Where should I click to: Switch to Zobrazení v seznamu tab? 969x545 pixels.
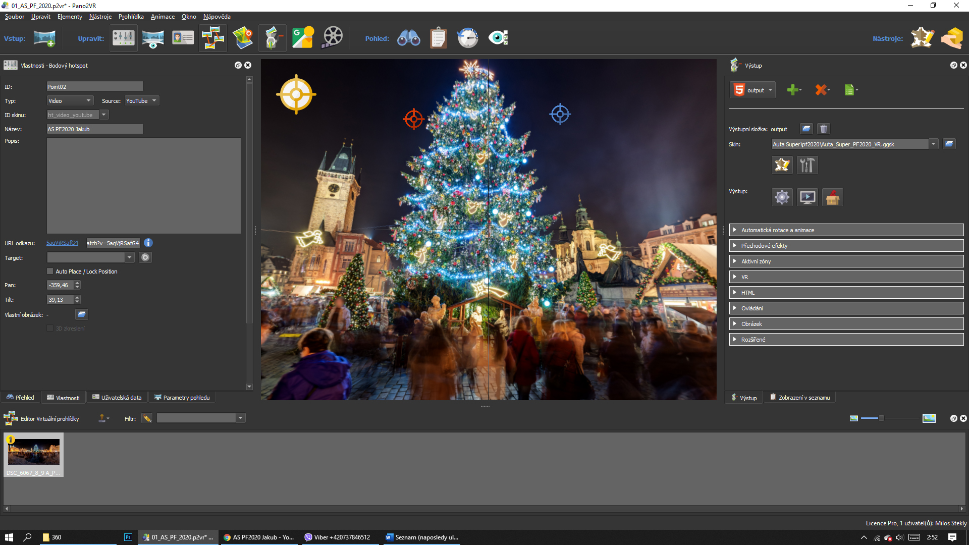pyautogui.click(x=799, y=398)
